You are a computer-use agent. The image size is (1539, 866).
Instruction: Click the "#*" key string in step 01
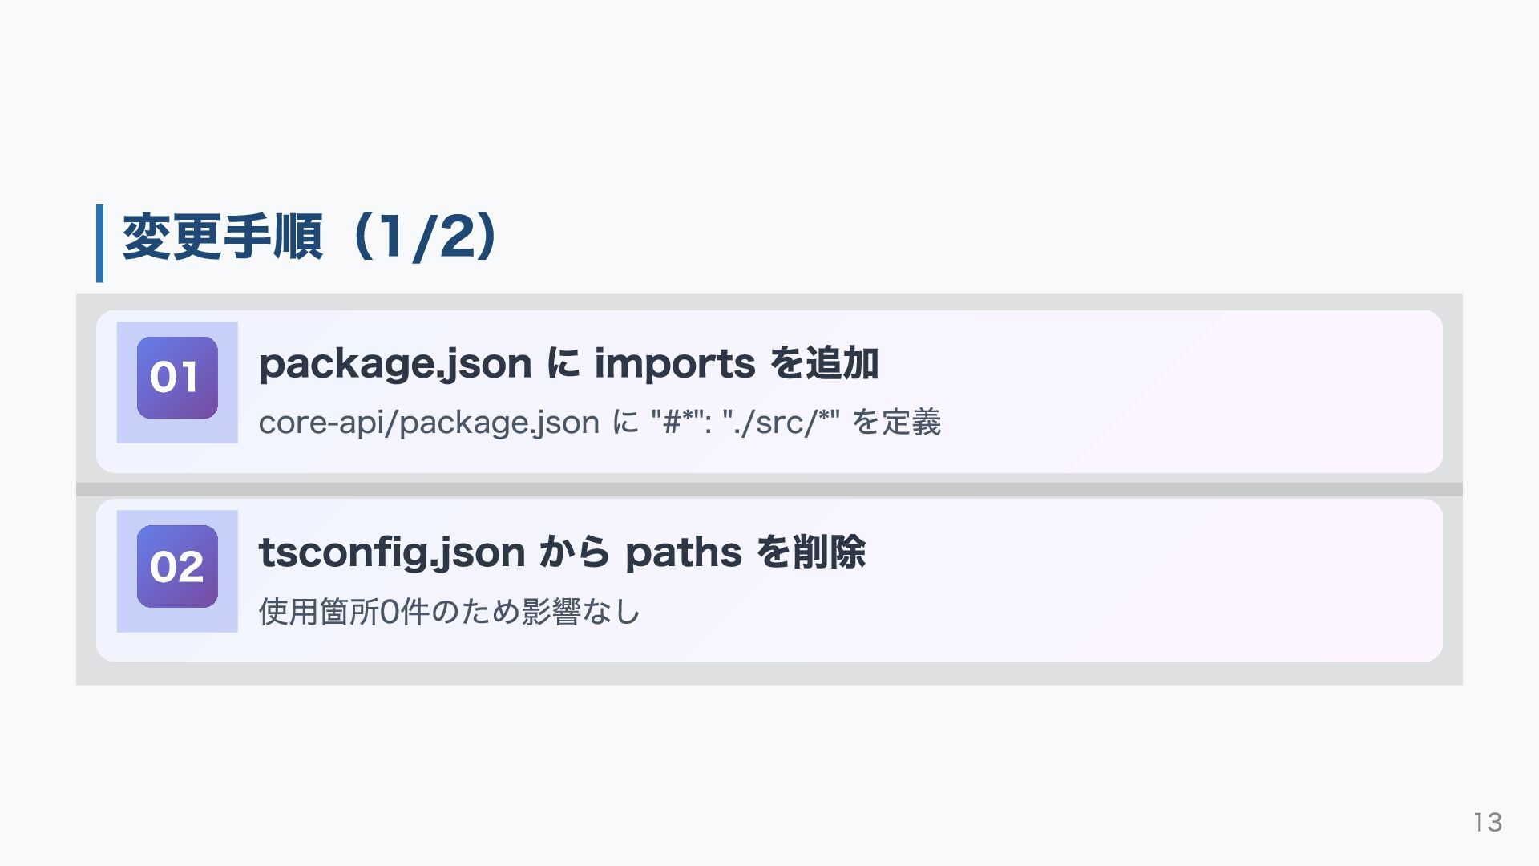tap(680, 422)
